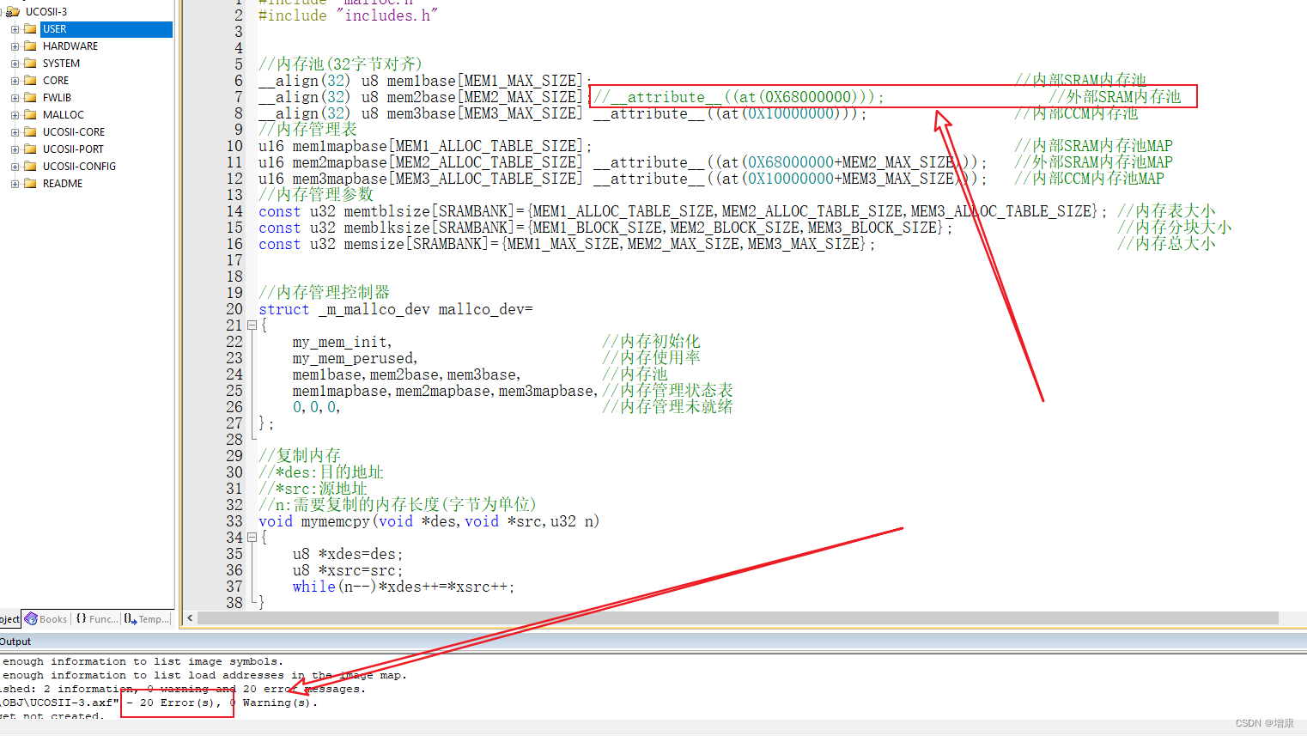Collapse the struct block at line 21
Screen dimensions: 1307x736
point(252,325)
